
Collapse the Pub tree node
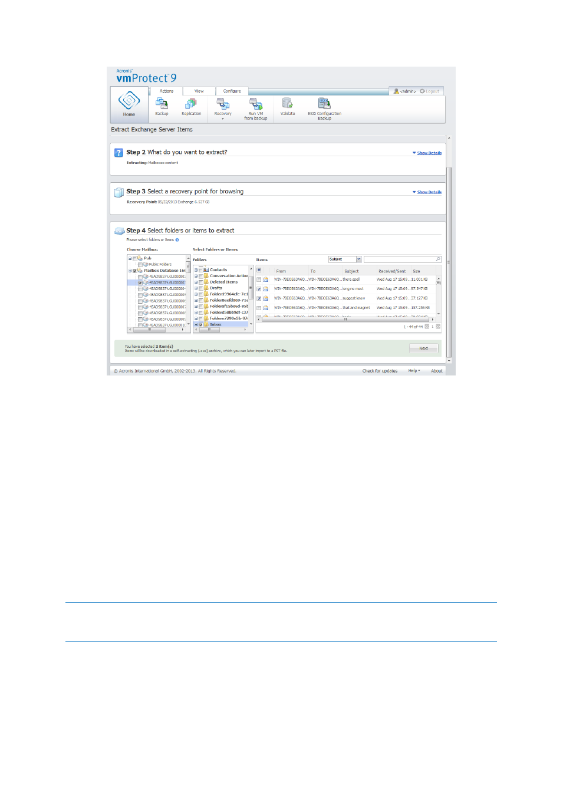(130, 258)
